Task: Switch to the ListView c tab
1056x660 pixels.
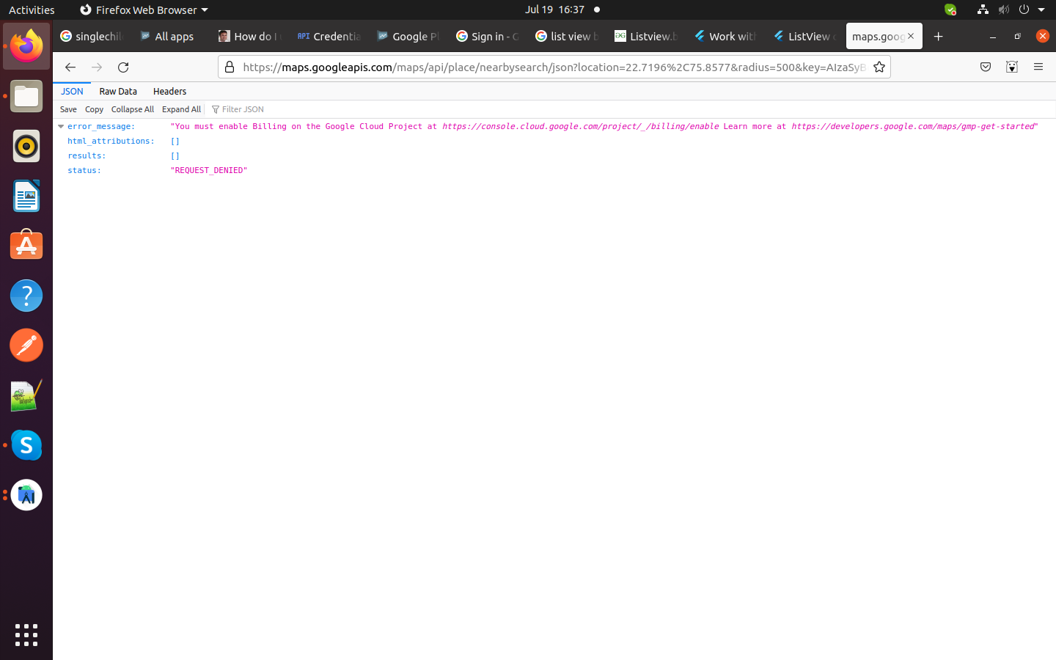Action: coord(804,36)
